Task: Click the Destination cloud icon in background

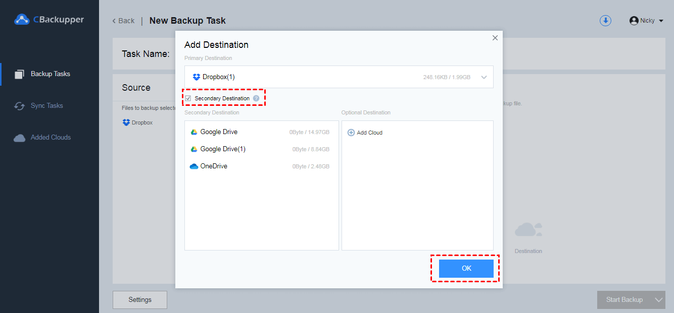Action: point(528,230)
